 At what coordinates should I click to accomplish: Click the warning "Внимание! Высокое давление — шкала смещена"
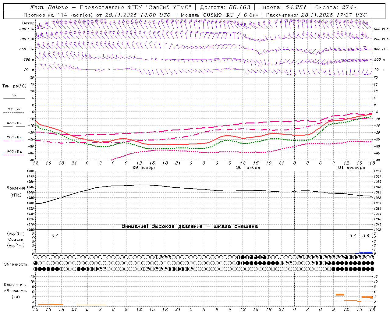click(190, 226)
